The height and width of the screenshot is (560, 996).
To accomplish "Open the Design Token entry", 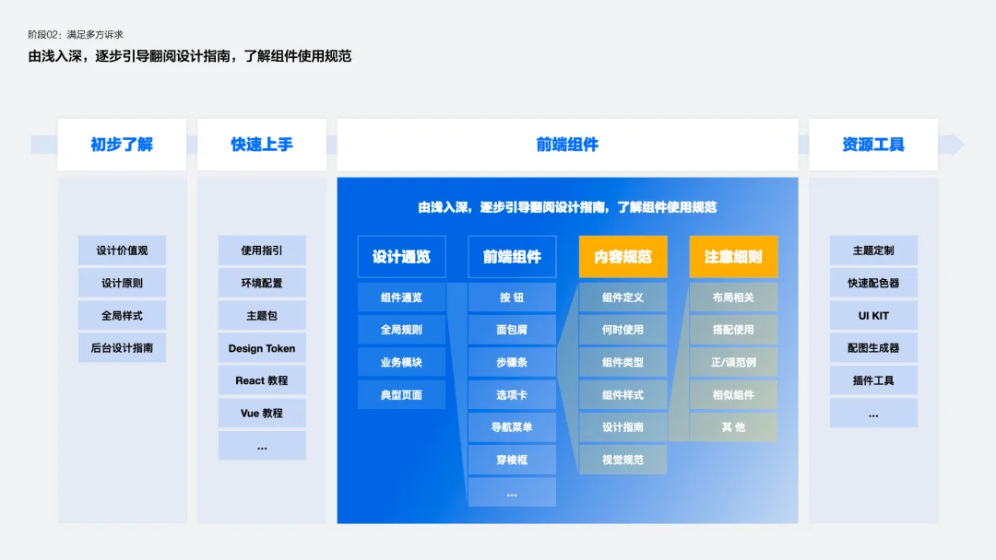I will [x=262, y=348].
